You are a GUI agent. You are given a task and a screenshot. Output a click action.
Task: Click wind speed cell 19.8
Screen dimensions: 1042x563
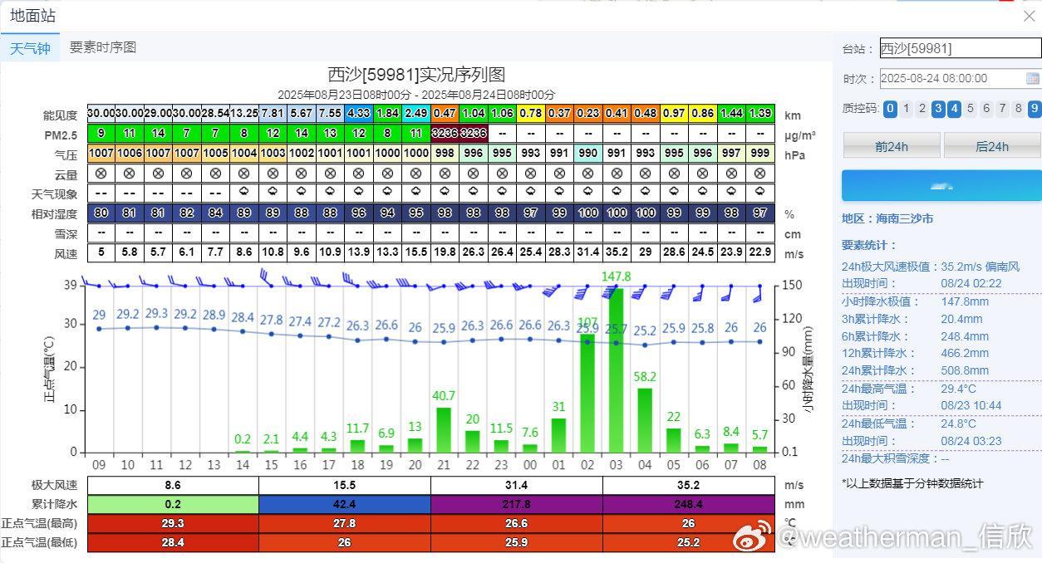tap(445, 252)
